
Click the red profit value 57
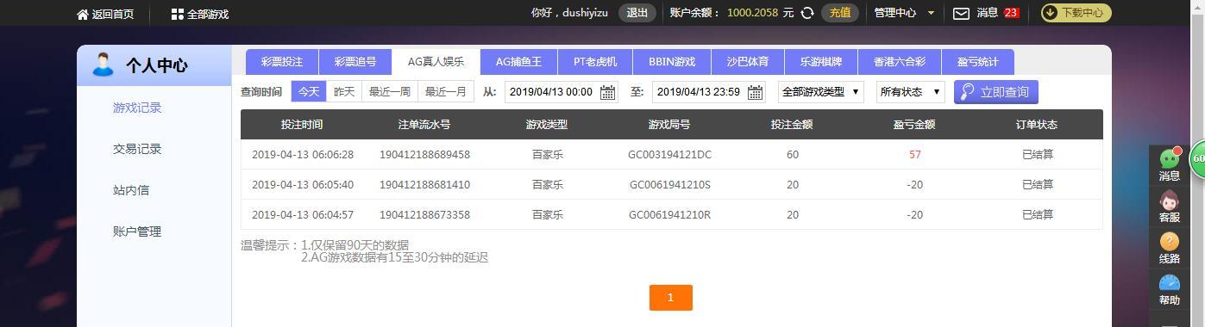point(914,155)
